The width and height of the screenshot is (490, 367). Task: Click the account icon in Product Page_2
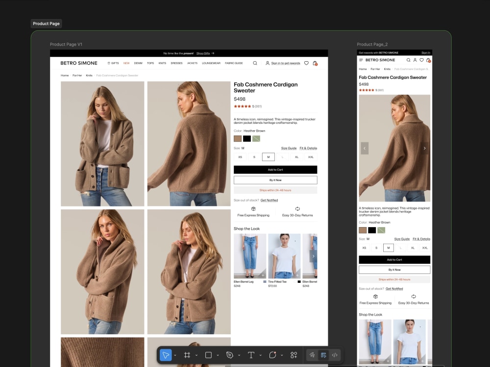pyautogui.click(x=415, y=60)
